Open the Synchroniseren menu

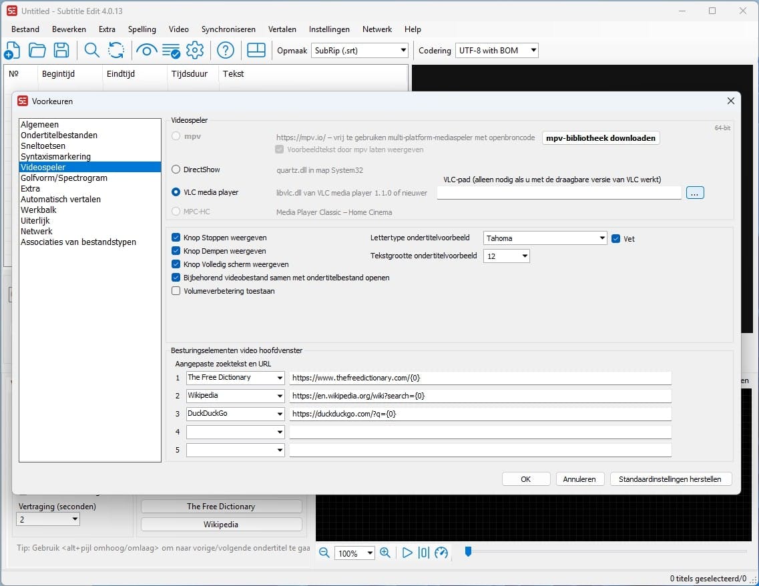[x=228, y=29]
